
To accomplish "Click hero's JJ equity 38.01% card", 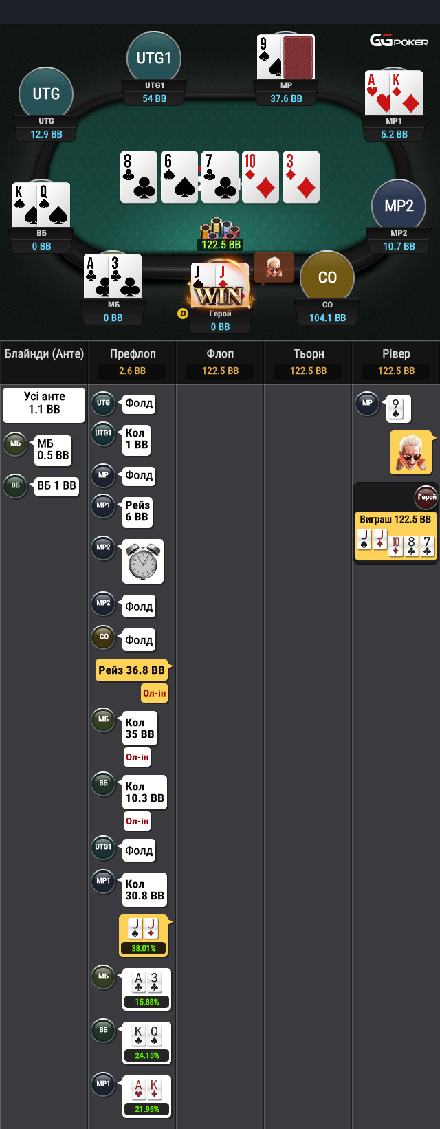I will coord(144,936).
